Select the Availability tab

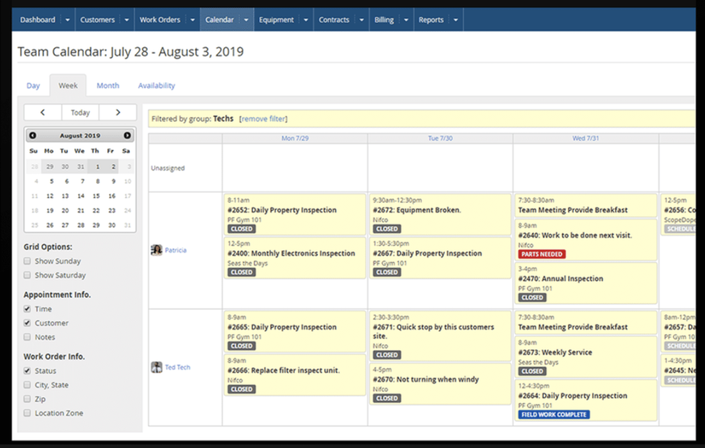[156, 85]
